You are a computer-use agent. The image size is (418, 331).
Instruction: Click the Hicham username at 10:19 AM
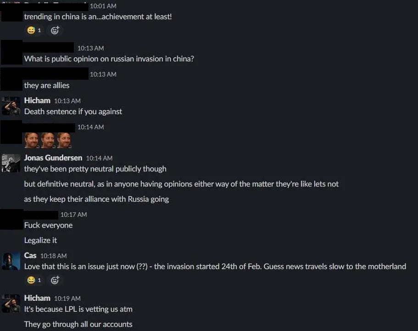pyautogui.click(x=37, y=298)
